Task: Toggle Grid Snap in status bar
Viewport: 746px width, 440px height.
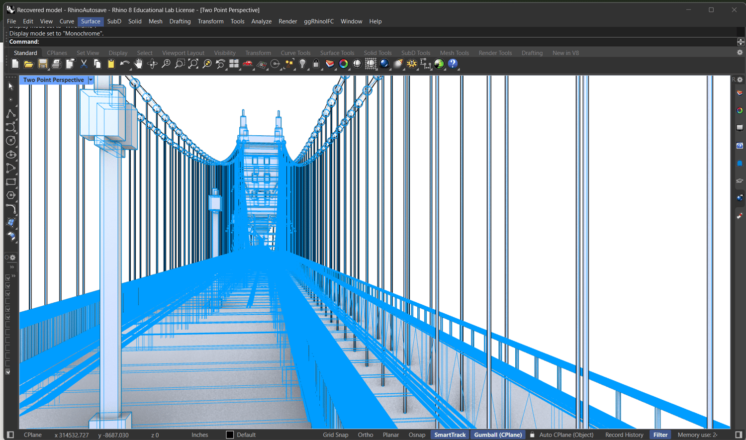Action: 335,435
